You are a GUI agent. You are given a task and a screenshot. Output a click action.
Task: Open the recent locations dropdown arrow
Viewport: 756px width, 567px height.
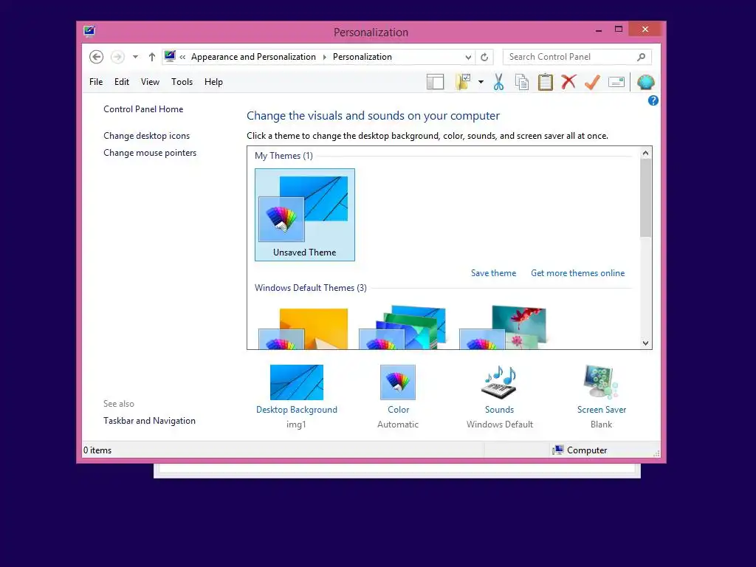(136, 57)
